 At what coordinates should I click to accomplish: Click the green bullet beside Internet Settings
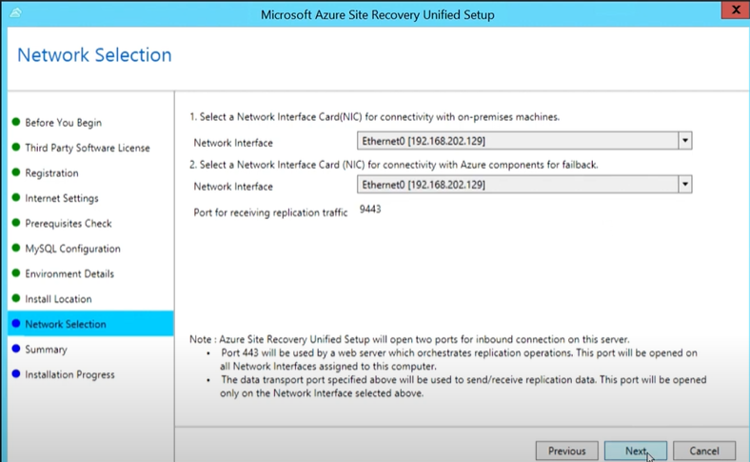16,197
